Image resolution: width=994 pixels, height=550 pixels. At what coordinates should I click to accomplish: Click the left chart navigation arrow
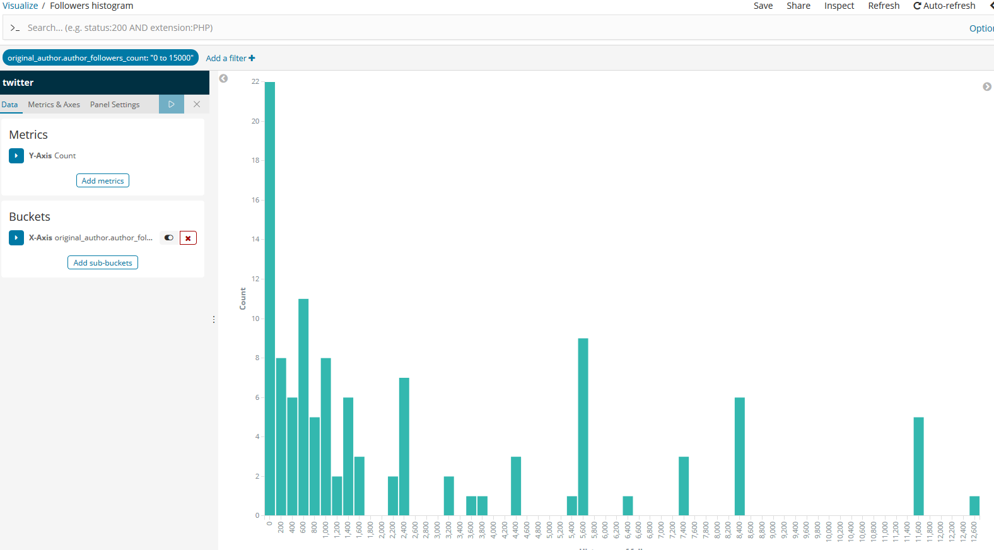tap(223, 78)
